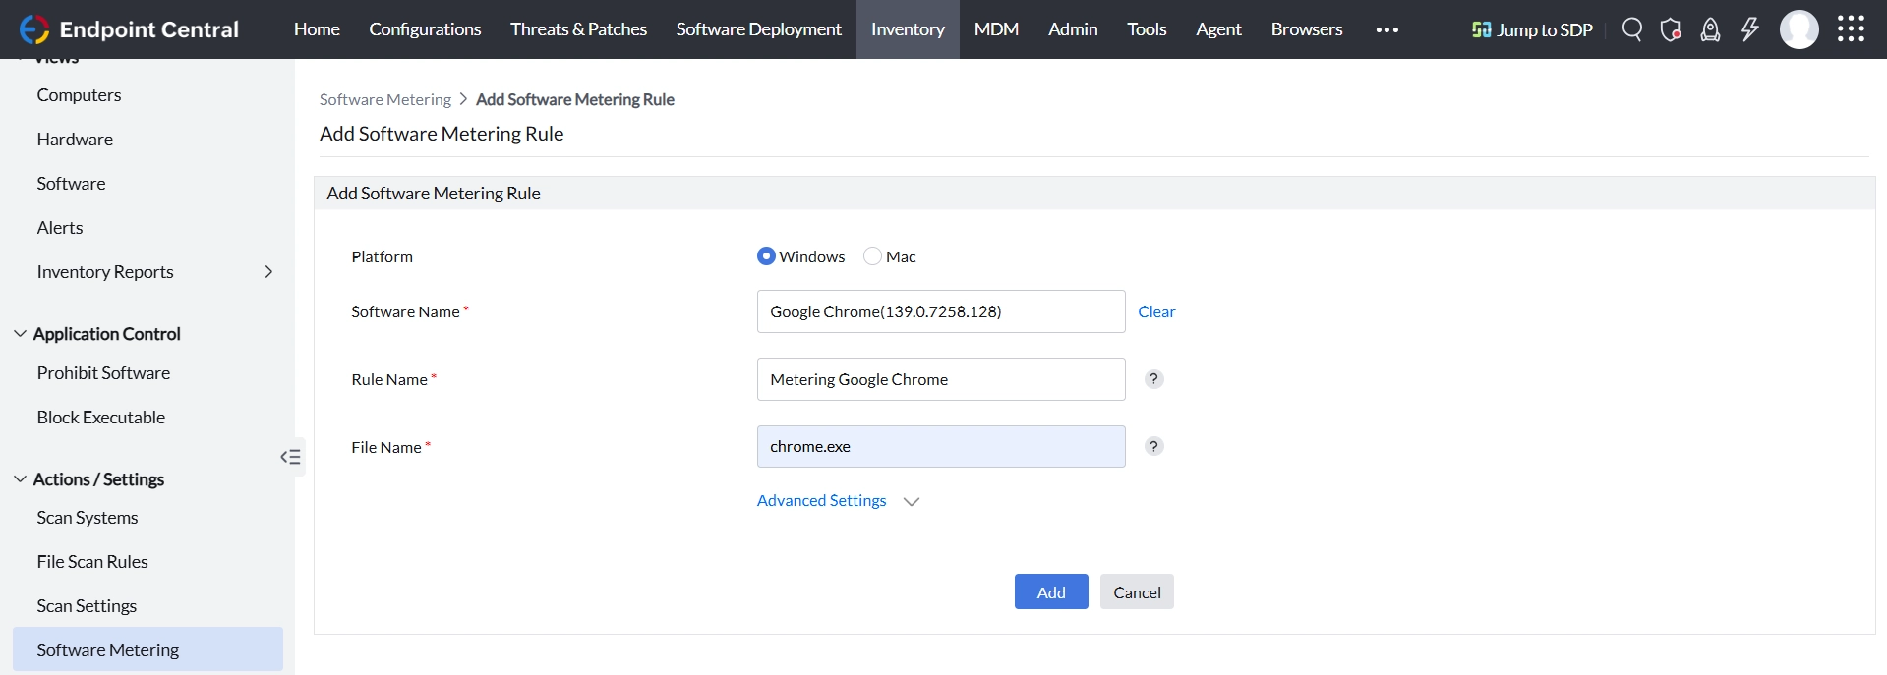Click the File Name help question icon
The height and width of the screenshot is (675, 1887).
(x=1154, y=446)
